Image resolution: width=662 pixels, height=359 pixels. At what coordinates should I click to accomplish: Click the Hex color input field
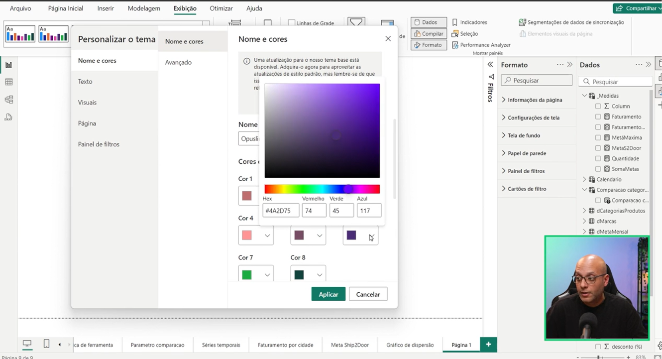point(281,211)
